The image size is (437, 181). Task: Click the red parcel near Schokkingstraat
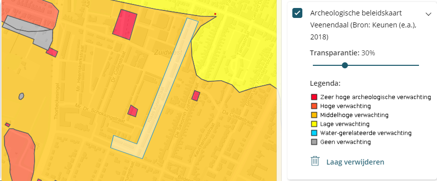(133, 111)
